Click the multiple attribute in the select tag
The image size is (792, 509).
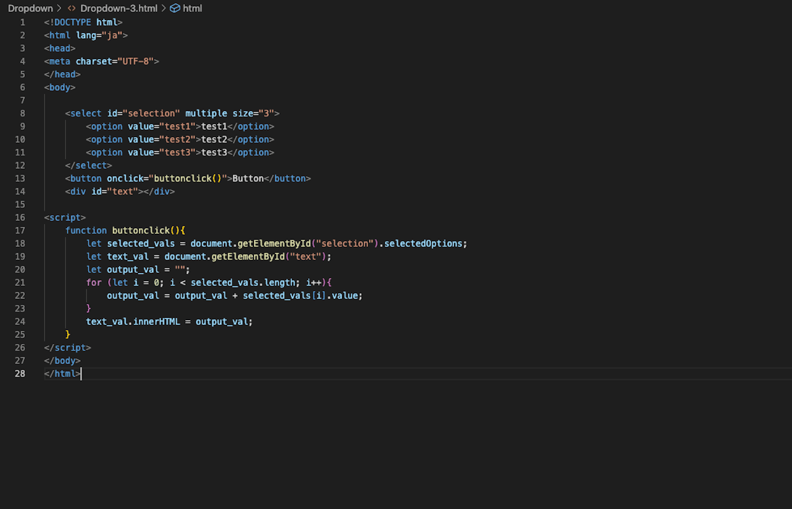tap(206, 113)
